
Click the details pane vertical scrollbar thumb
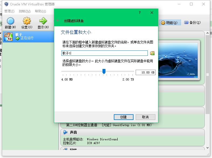click(207, 75)
